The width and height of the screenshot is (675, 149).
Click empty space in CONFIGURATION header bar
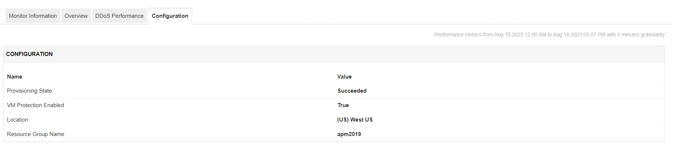[335, 54]
